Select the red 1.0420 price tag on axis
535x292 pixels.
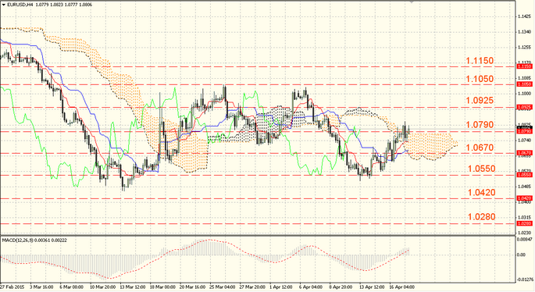coord(524,198)
